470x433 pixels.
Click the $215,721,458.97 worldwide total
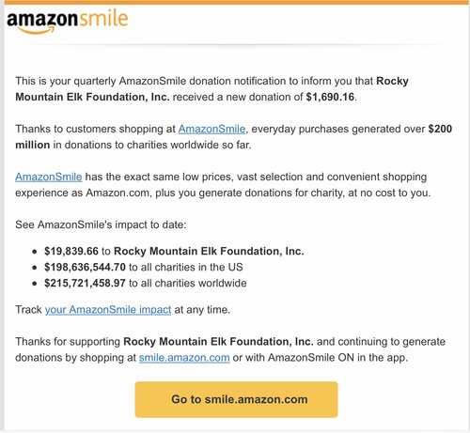click(85, 283)
